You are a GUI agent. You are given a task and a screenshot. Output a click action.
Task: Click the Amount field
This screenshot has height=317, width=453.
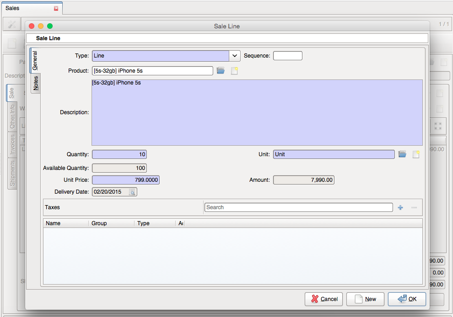(304, 180)
